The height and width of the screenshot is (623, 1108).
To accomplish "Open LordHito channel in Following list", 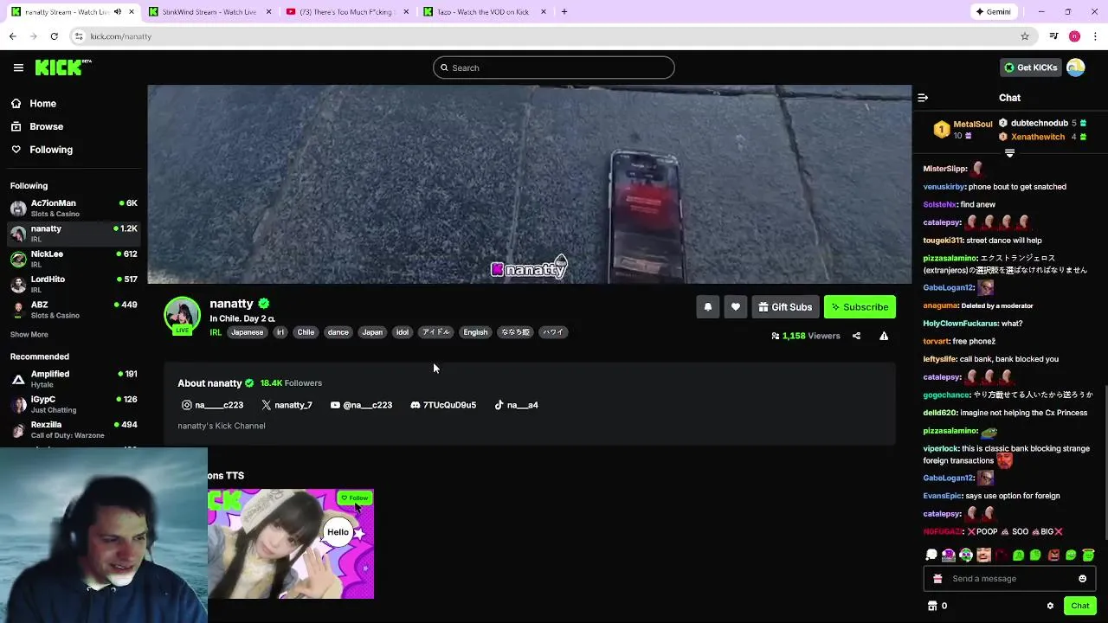I will (x=74, y=284).
